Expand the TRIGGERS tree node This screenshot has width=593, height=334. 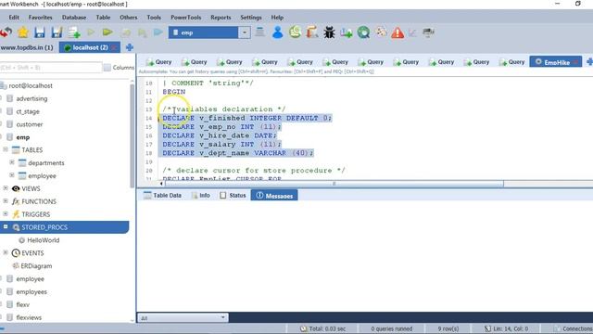coord(6,214)
